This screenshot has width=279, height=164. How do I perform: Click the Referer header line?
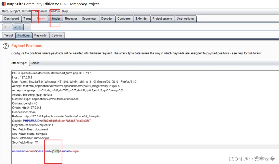click(x=56, y=116)
